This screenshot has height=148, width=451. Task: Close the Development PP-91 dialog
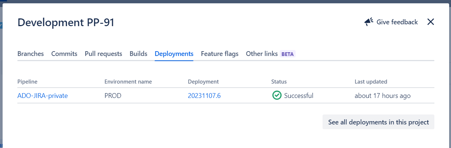point(430,22)
